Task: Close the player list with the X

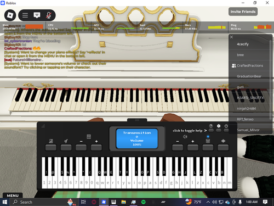Action: click(x=231, y=37)
